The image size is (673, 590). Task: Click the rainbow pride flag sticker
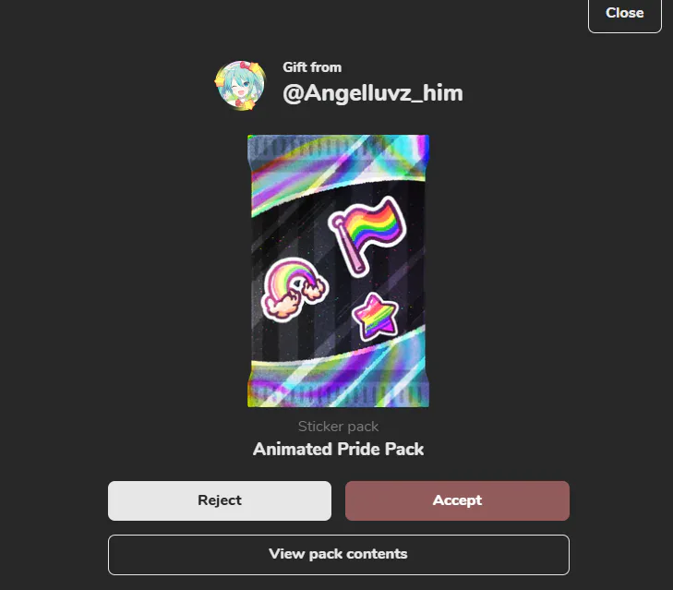click(367, 235)
